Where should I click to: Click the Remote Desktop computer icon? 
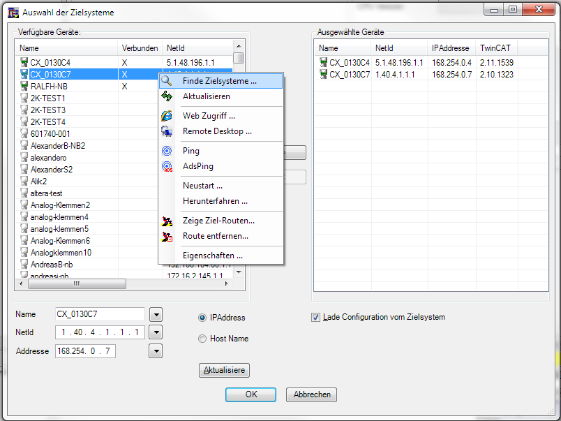point(166,131)
